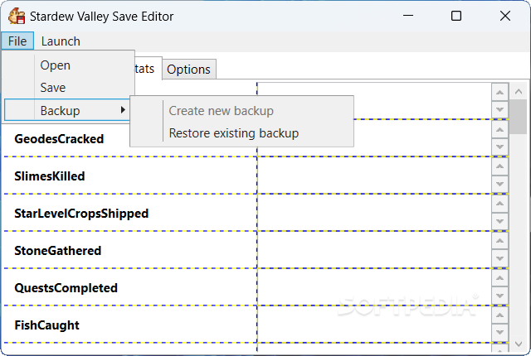Image resolution: width=531 pixels, height=356 pixels.
Task: Open the Launch menu
Action: click(x=61, y=41)
